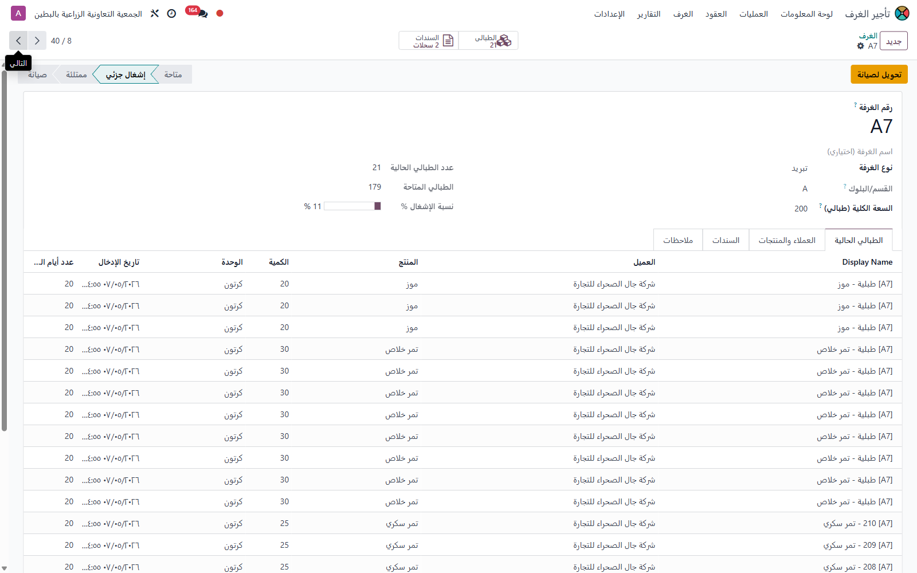Sort by Display Name column header
This screenshot has width=917, height=573.
coord(867,262)
